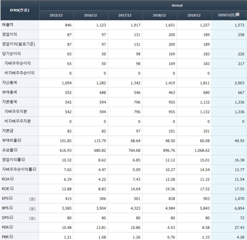Select the 영업이익 row label

pos(9,34)
